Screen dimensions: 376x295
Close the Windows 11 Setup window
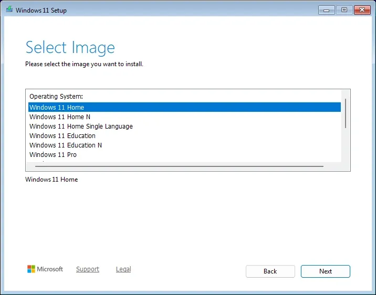[362, 10]
